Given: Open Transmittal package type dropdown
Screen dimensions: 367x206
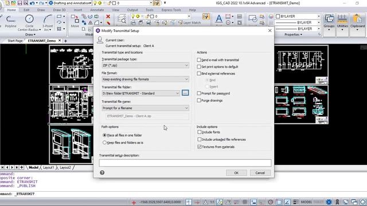Looking at the screenshot, I should 145,65.
